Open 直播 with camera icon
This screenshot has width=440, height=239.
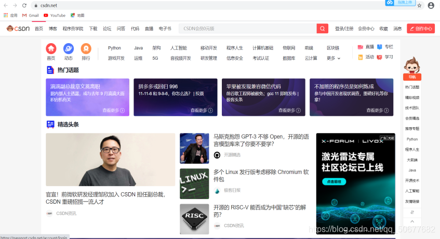click(366, 47)
